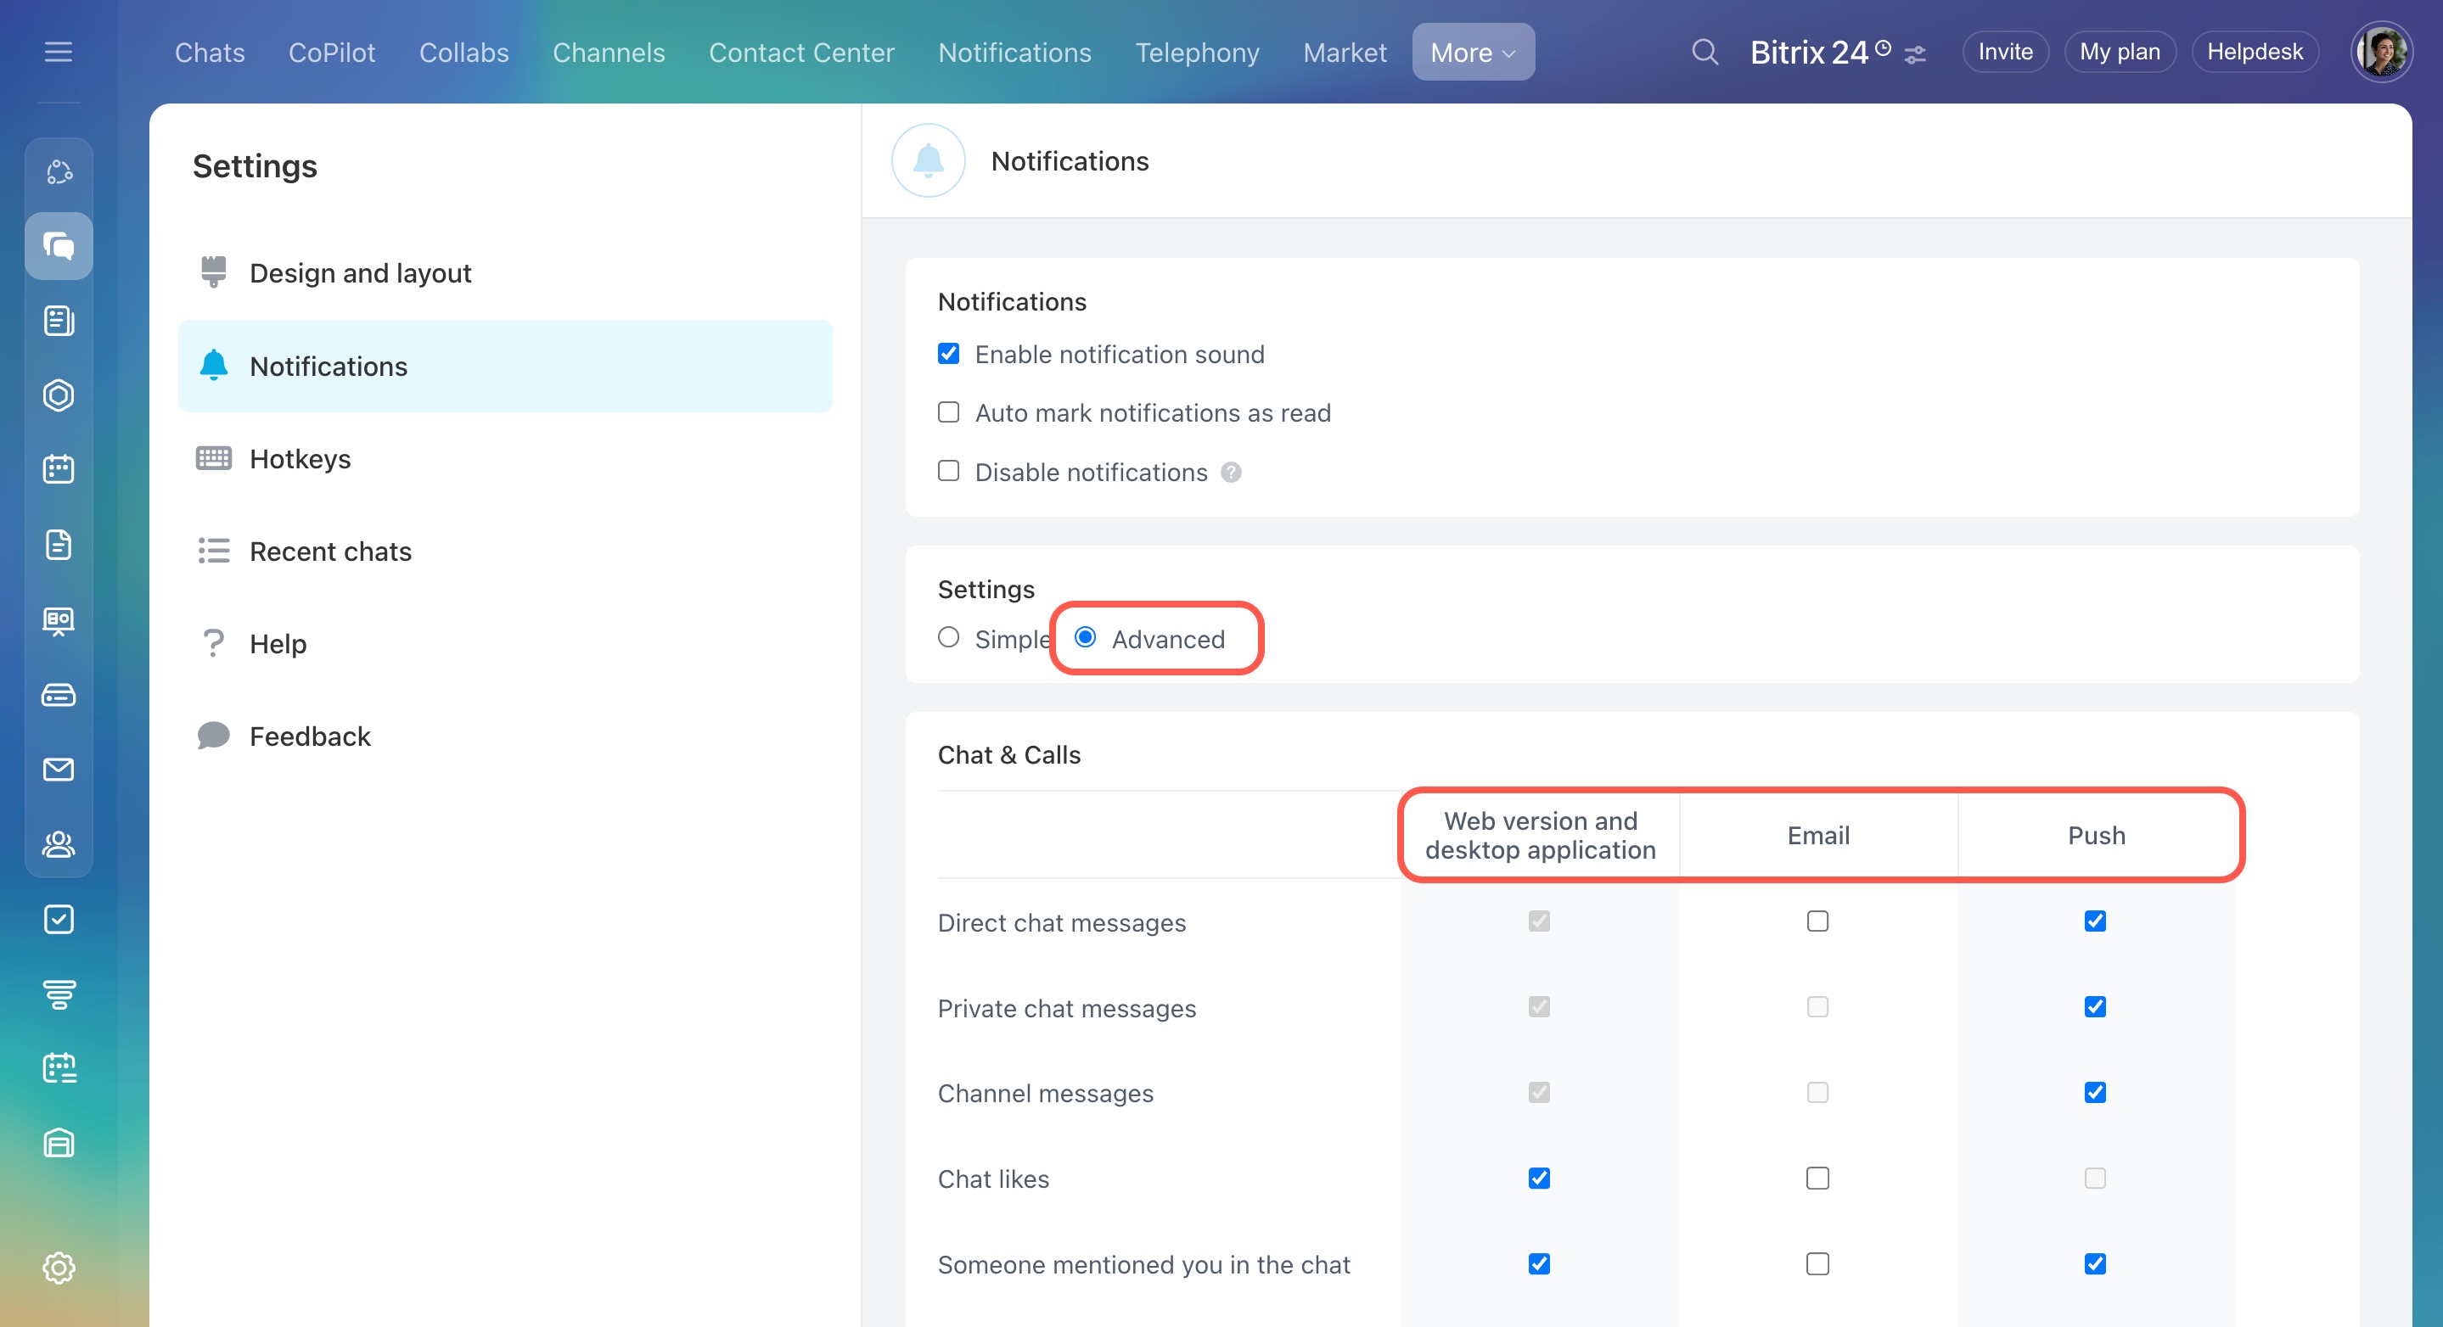
Task: Uncheck Push for Private chat messages
Action: [x=2095, y=1006]
